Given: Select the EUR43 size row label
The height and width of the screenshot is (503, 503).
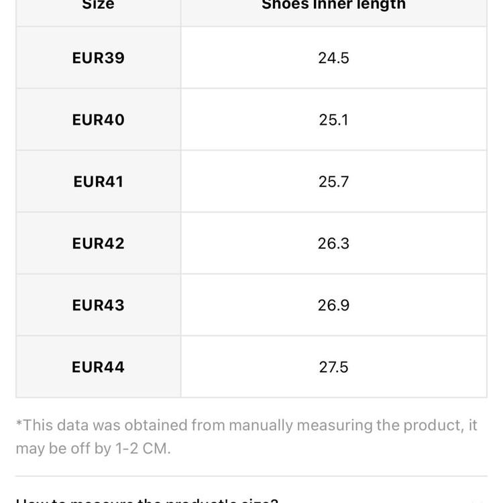Looking at the screenshot, I should tap(98, 305).
